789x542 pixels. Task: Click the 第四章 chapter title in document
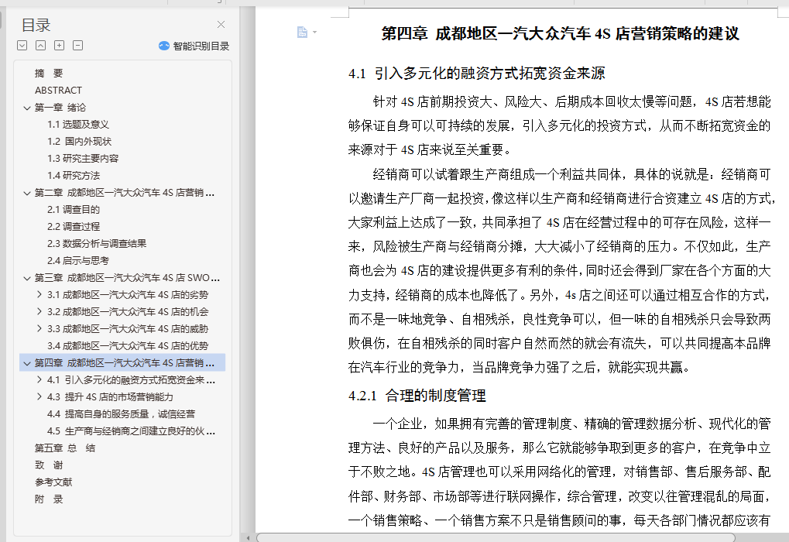pos(560,34)
